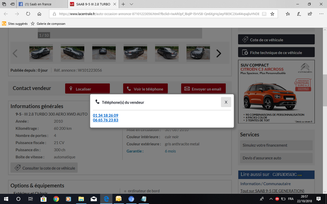Close the seller phone popup with X
Image resolution: width=327 pixels, height=204 pixels.
(x=226, y=102)
